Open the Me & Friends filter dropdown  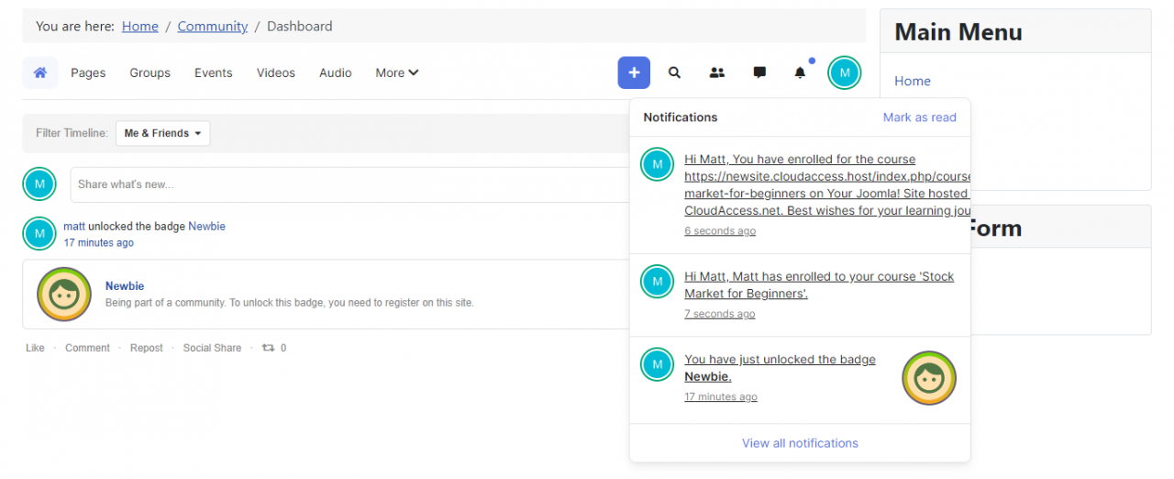162,133
